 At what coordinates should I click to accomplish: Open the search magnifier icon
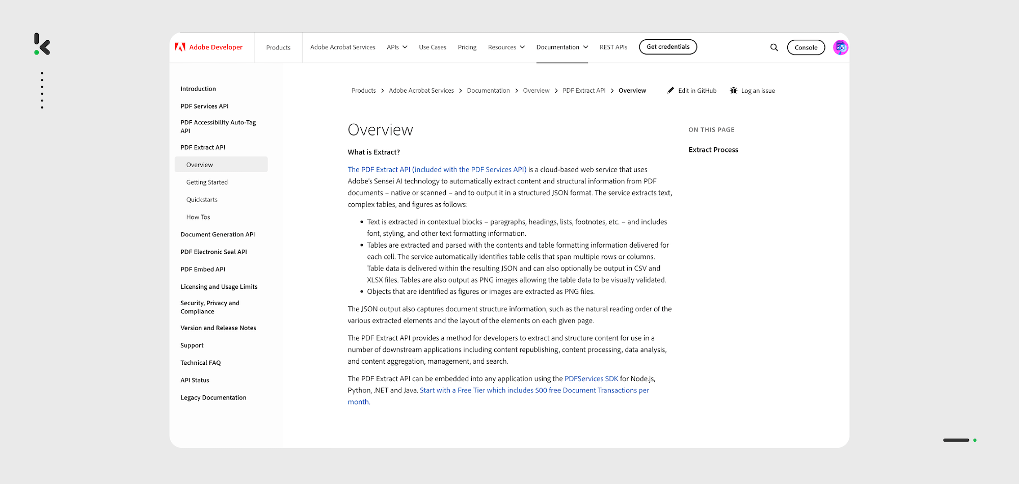pos(774,47)
